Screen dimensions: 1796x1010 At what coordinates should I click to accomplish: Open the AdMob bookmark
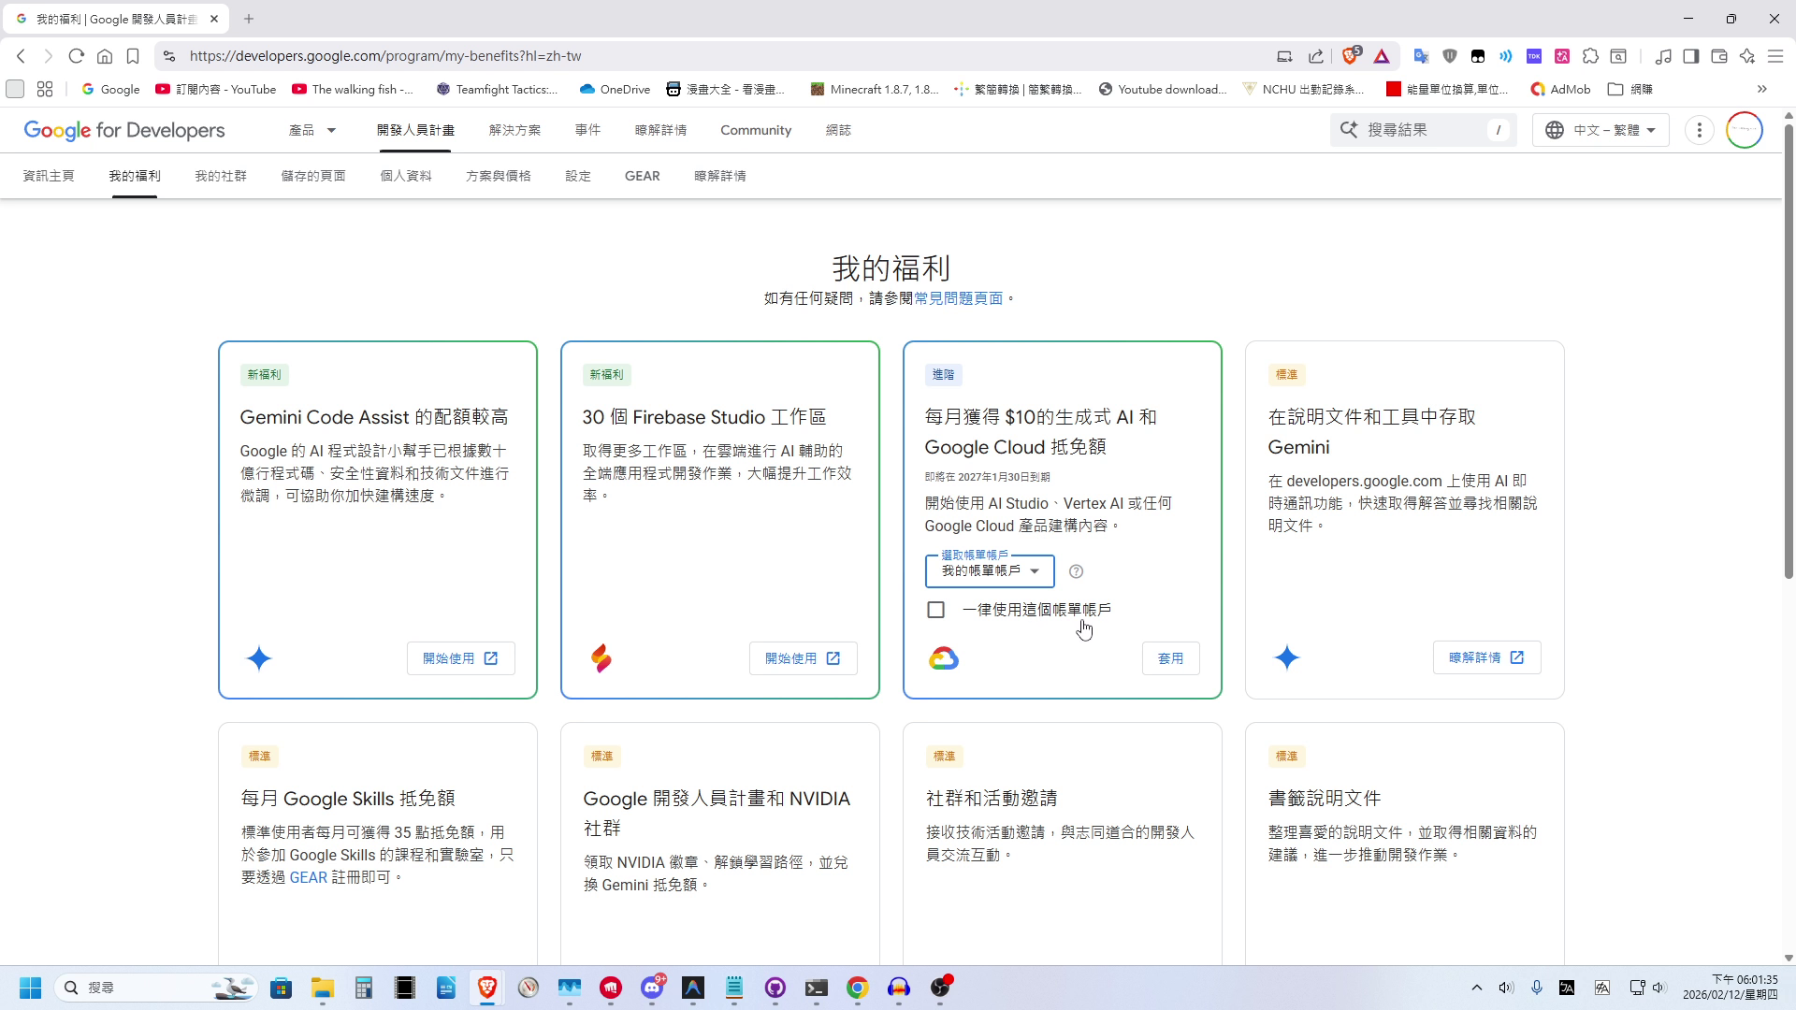(1560, 89)
